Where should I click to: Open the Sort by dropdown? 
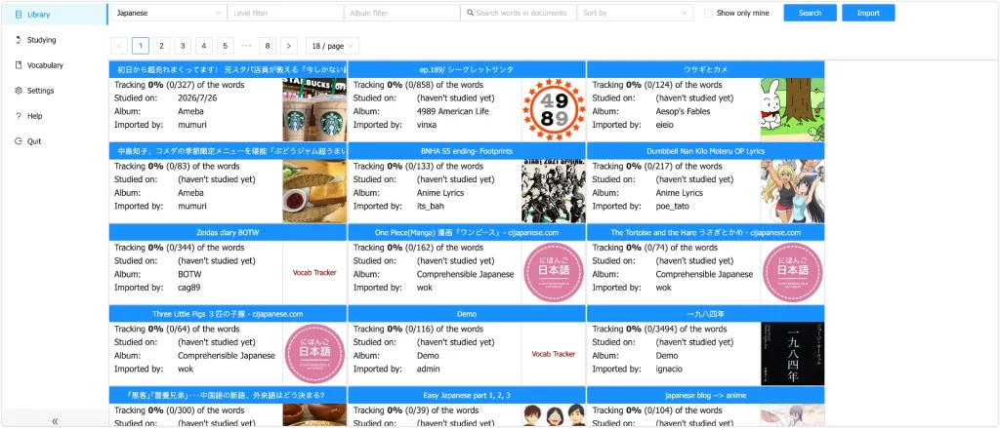635,13
